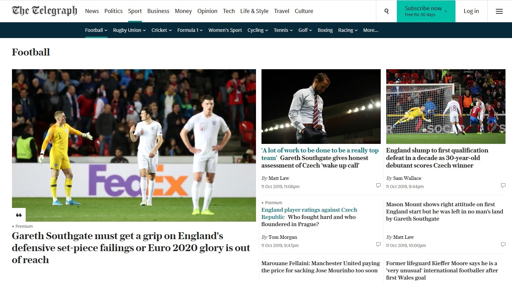Expand the Football dropdown menu
Viewport: 512px width, 284px height.
[x=96, y=30]
